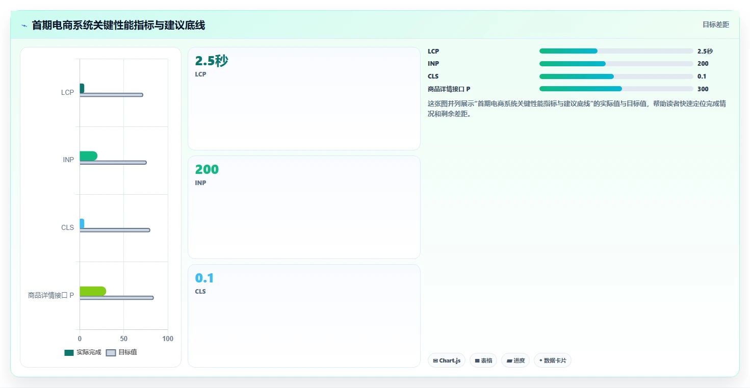Viewport: 750px width, 388px height.
Task: Click the LCP label in the progress list
Action: click(x=433, y=51)
